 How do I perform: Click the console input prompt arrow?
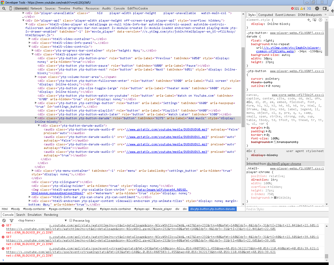click(3, 260)
